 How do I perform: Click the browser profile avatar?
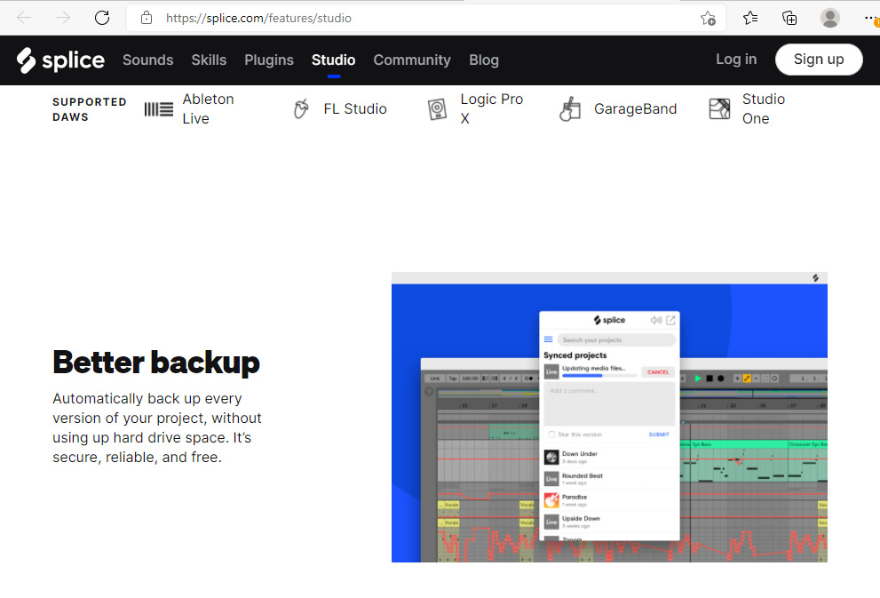point(830,18)
